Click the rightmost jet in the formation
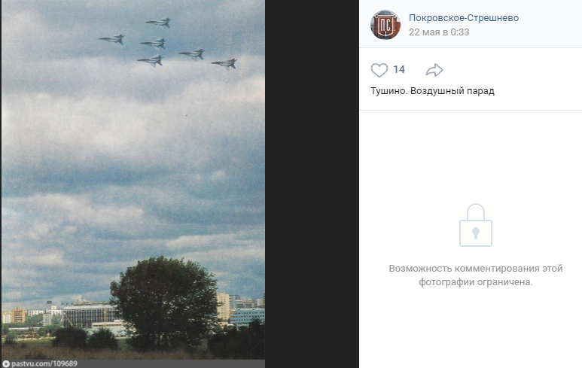This screenshot has width=582, height=368. pyautogui.click(x=224, y=64)
